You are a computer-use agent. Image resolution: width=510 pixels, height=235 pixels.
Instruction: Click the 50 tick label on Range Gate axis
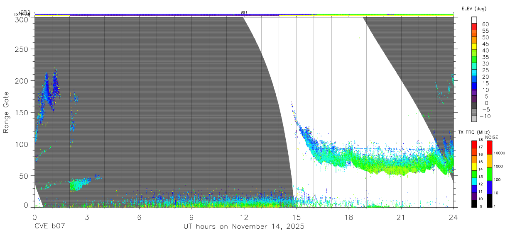[x=24, y=175]
